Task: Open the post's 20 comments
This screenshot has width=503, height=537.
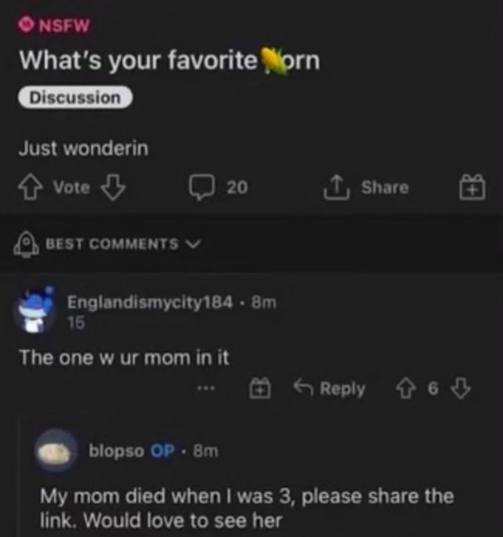Action: click(x=218, y=188)
